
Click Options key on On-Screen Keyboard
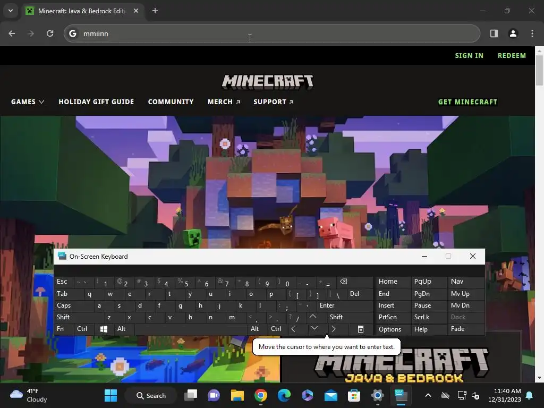click(x=393, y=329)
